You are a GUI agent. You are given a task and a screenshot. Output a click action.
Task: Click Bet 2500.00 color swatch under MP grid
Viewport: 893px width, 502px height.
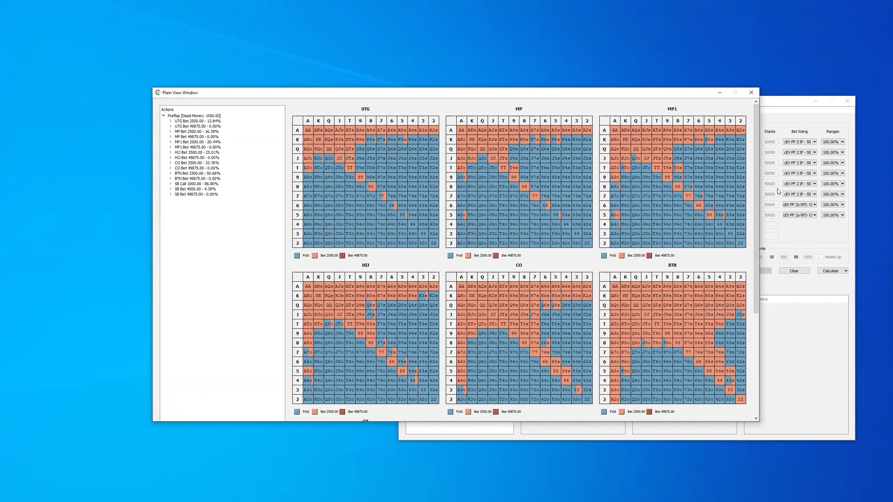pos(468,255)
